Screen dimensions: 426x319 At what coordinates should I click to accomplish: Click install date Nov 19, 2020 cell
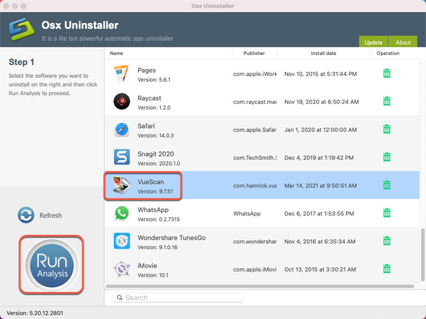(321, 102)
